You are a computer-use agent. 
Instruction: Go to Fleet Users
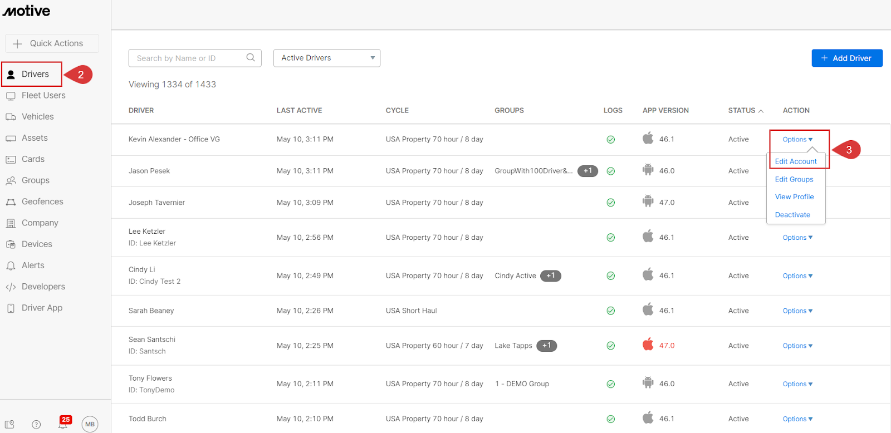pyautogui.click(x=36, y=95)
